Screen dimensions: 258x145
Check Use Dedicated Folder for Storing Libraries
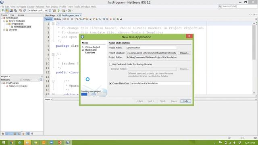tap(110, 64)
